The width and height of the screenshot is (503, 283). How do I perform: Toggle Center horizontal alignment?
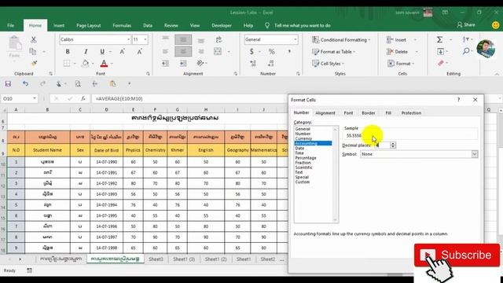[x=183, y=51]
